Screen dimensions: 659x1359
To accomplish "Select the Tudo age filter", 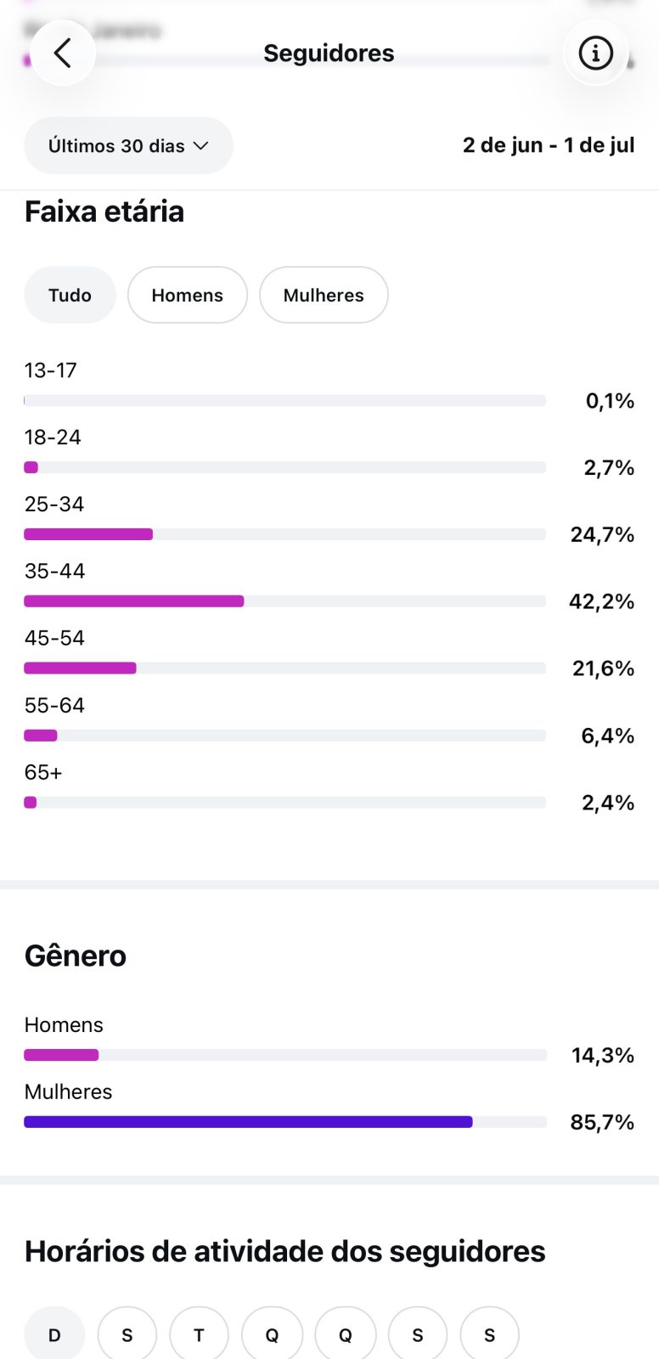I will (70, 295).
